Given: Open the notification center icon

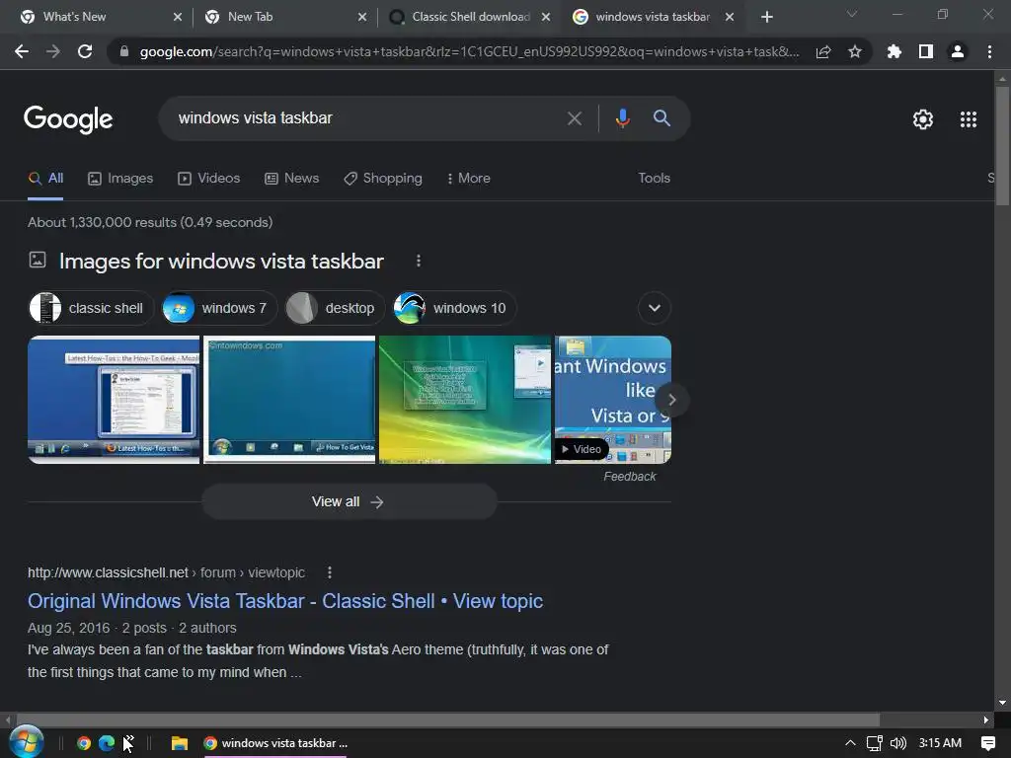Looking at the screenshot, I should click(987, 743).
